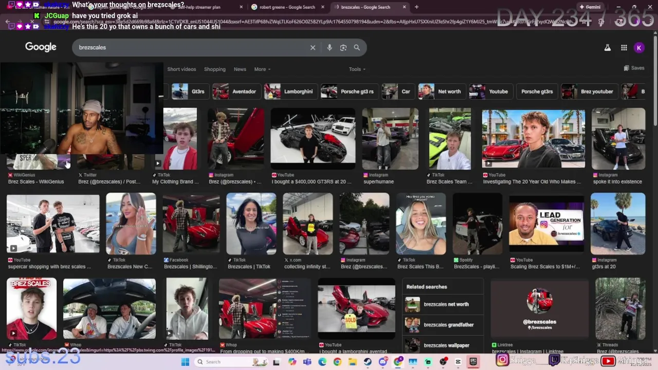This screenshot has width=658, height=370.
Task: Open 'Scaling Brez Scales to $1M+' thumbnail
Action: point(546,224)
